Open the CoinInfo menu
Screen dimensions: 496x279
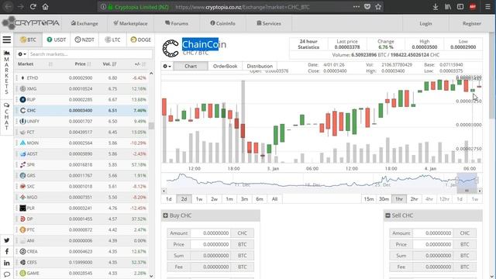pyautogui.click(x=222, y=23)
